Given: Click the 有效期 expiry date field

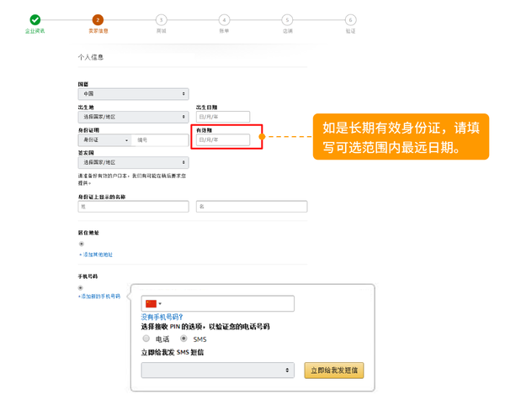Looking at the screenshot, I should (x=223, y=139).
